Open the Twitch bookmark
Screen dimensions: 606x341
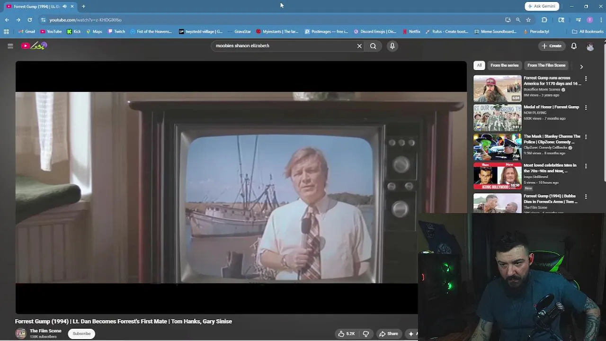[116, 32]
